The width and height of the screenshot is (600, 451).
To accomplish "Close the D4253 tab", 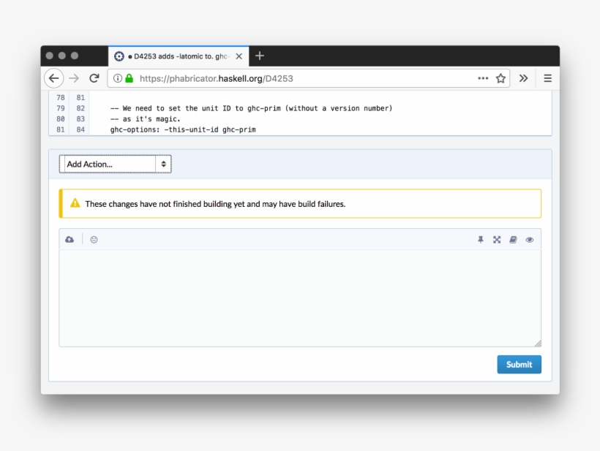I will pyautogui.click(x=239, y=56).
